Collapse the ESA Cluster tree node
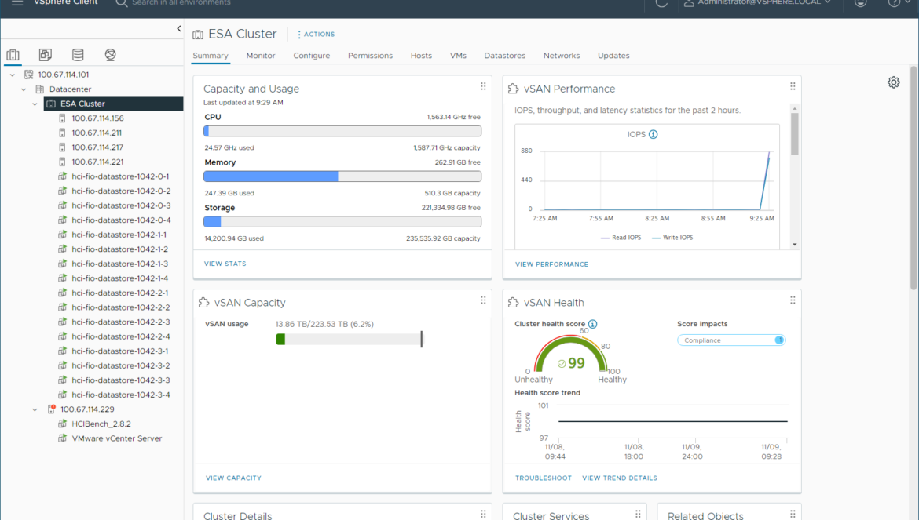 (35, 104)
